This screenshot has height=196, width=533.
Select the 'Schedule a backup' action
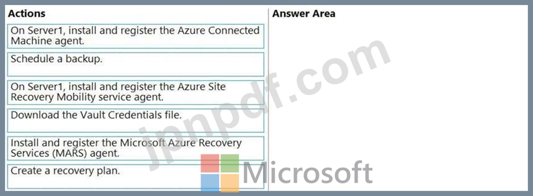pyautogui.click(x=136, y=64)
